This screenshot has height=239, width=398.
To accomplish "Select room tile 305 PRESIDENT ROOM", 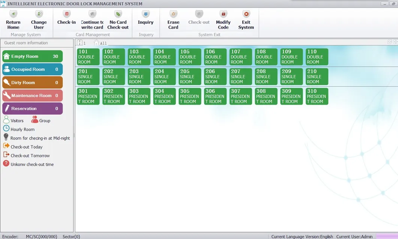I will click(189, 96).
